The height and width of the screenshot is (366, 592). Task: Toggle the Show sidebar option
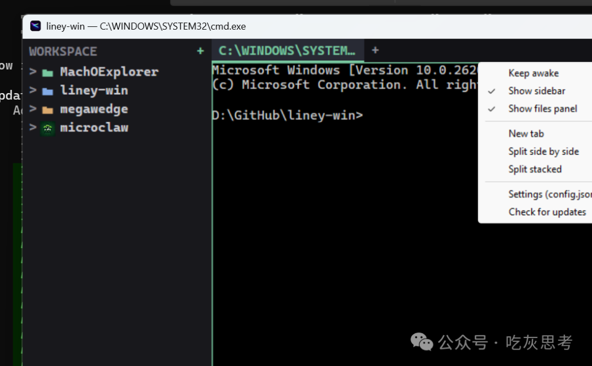(x=537, y=91)
